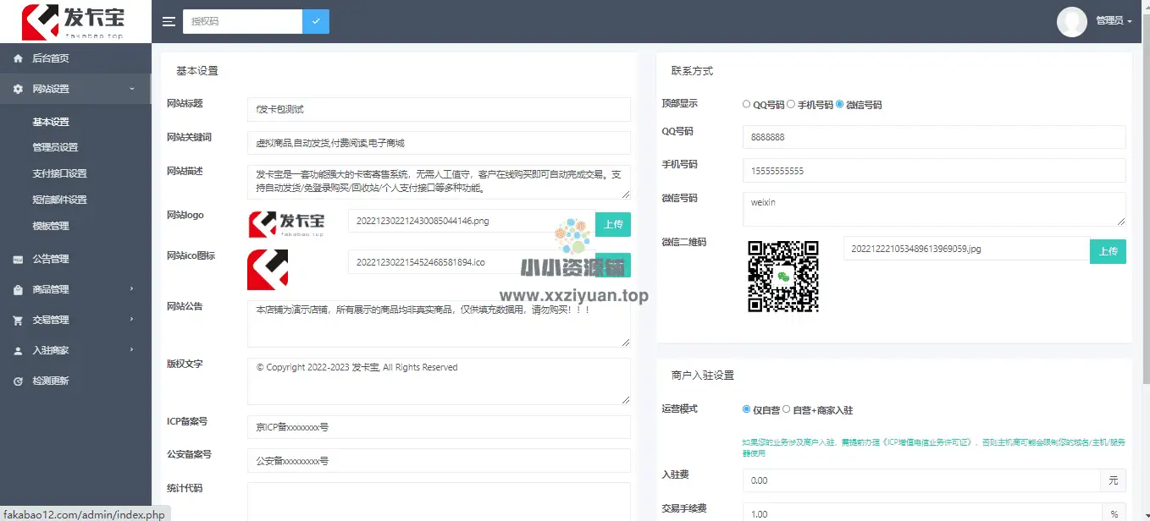This screenshot has width=1150, height=521.
Task: Click the admin avatar picture
Action: 1072,21
